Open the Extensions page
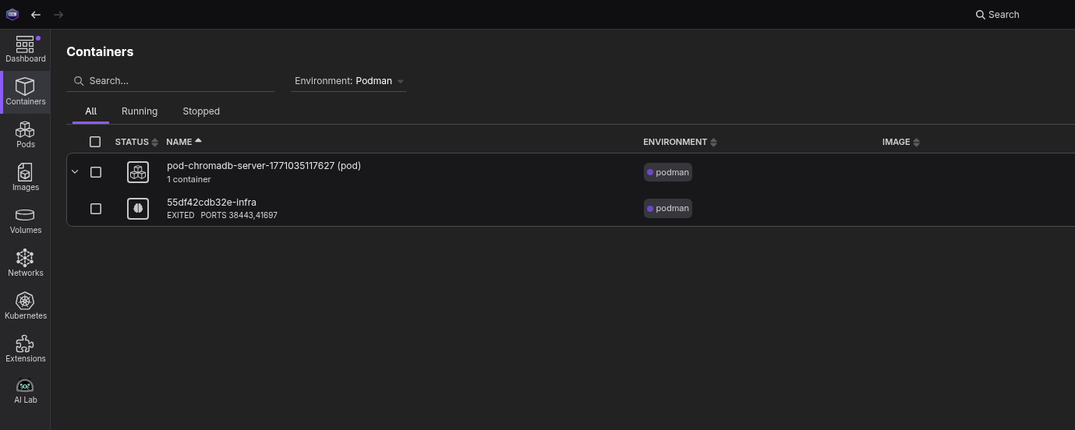 pos(25,349)
